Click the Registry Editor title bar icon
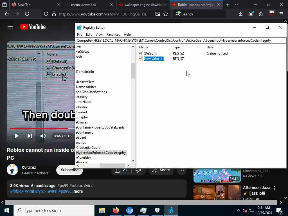 tap(79, 28)
